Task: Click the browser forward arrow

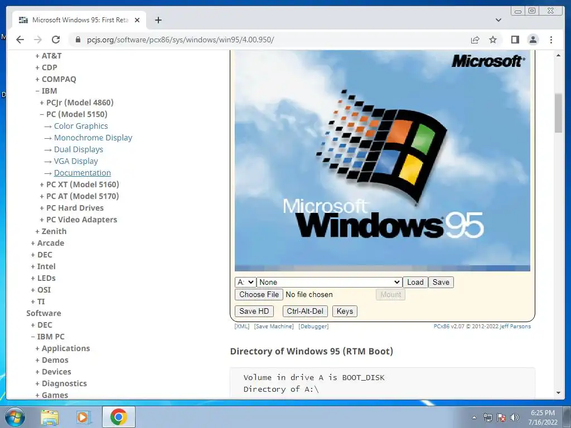Action: click(x=38, y=40)
